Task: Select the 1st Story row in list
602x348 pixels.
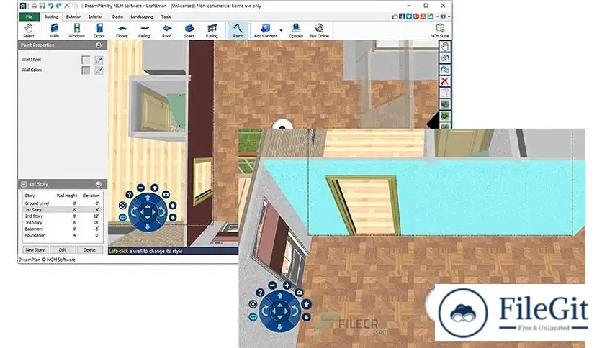Action: pyautogui.click(x=62, y=210)
